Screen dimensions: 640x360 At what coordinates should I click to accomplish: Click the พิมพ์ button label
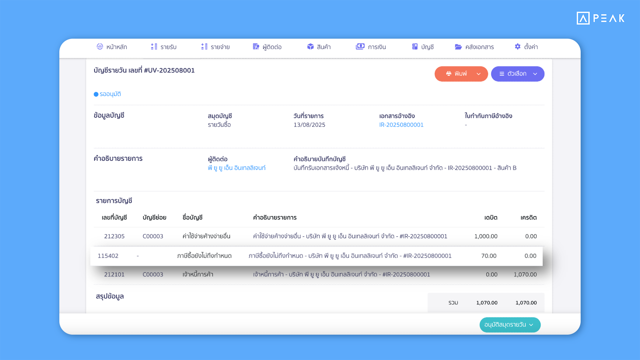[x=461, y=74]
